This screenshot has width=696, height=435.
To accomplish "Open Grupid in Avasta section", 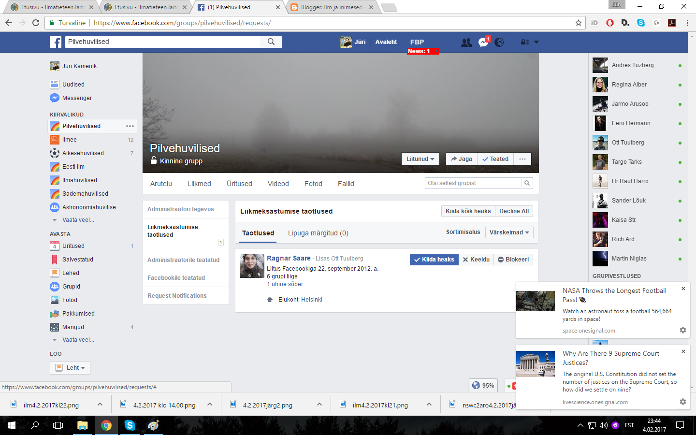I will (x=71, y=287).
